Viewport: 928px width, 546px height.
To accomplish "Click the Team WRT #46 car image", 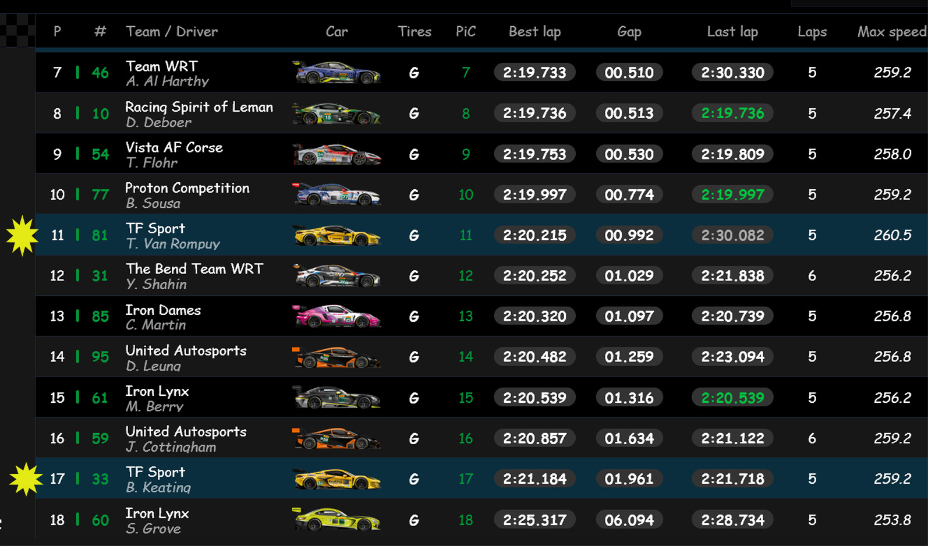I will click(x=336, y=73).
